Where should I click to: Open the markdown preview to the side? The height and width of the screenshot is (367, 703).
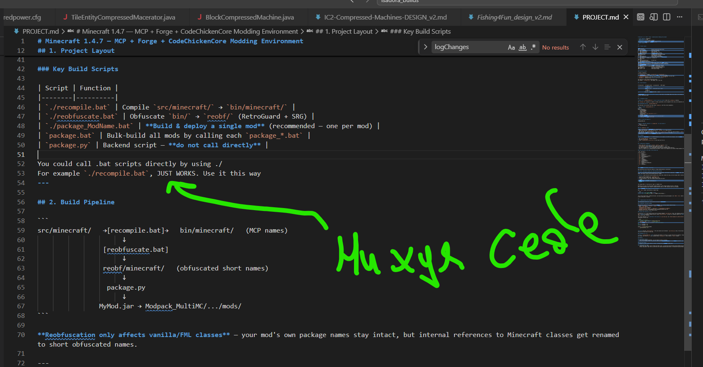(x=653, y=17)
